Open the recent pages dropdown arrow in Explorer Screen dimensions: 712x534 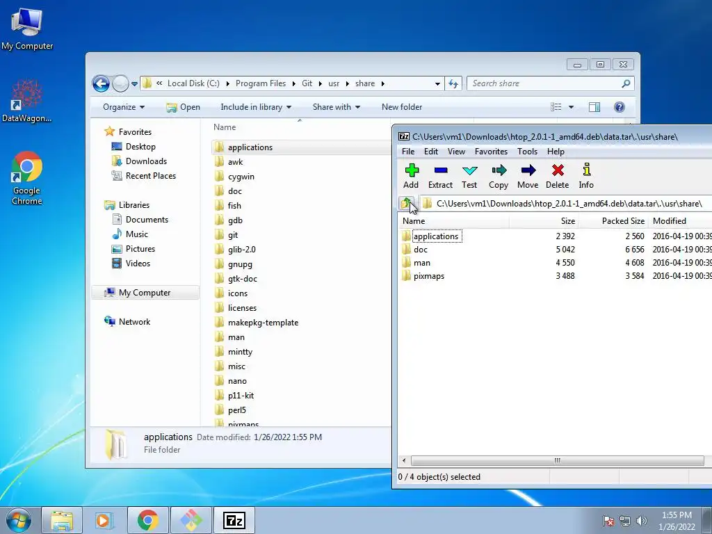pos(134,84)
